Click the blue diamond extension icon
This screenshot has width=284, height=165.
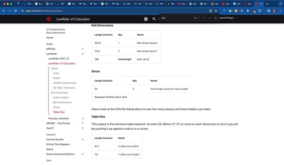pos(224,11)
